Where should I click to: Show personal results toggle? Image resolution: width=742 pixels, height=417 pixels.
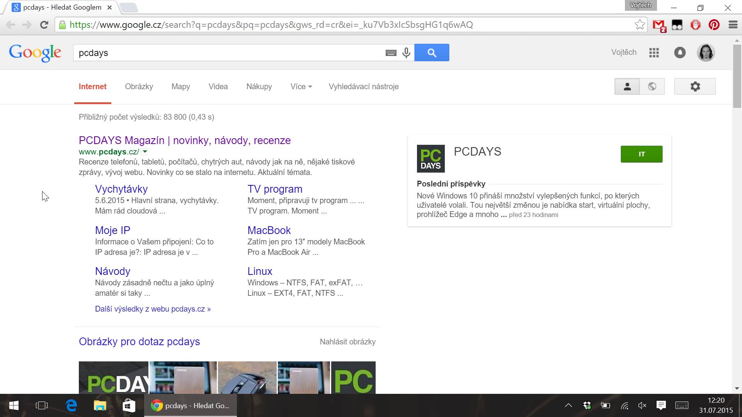[x=627, y=86]
